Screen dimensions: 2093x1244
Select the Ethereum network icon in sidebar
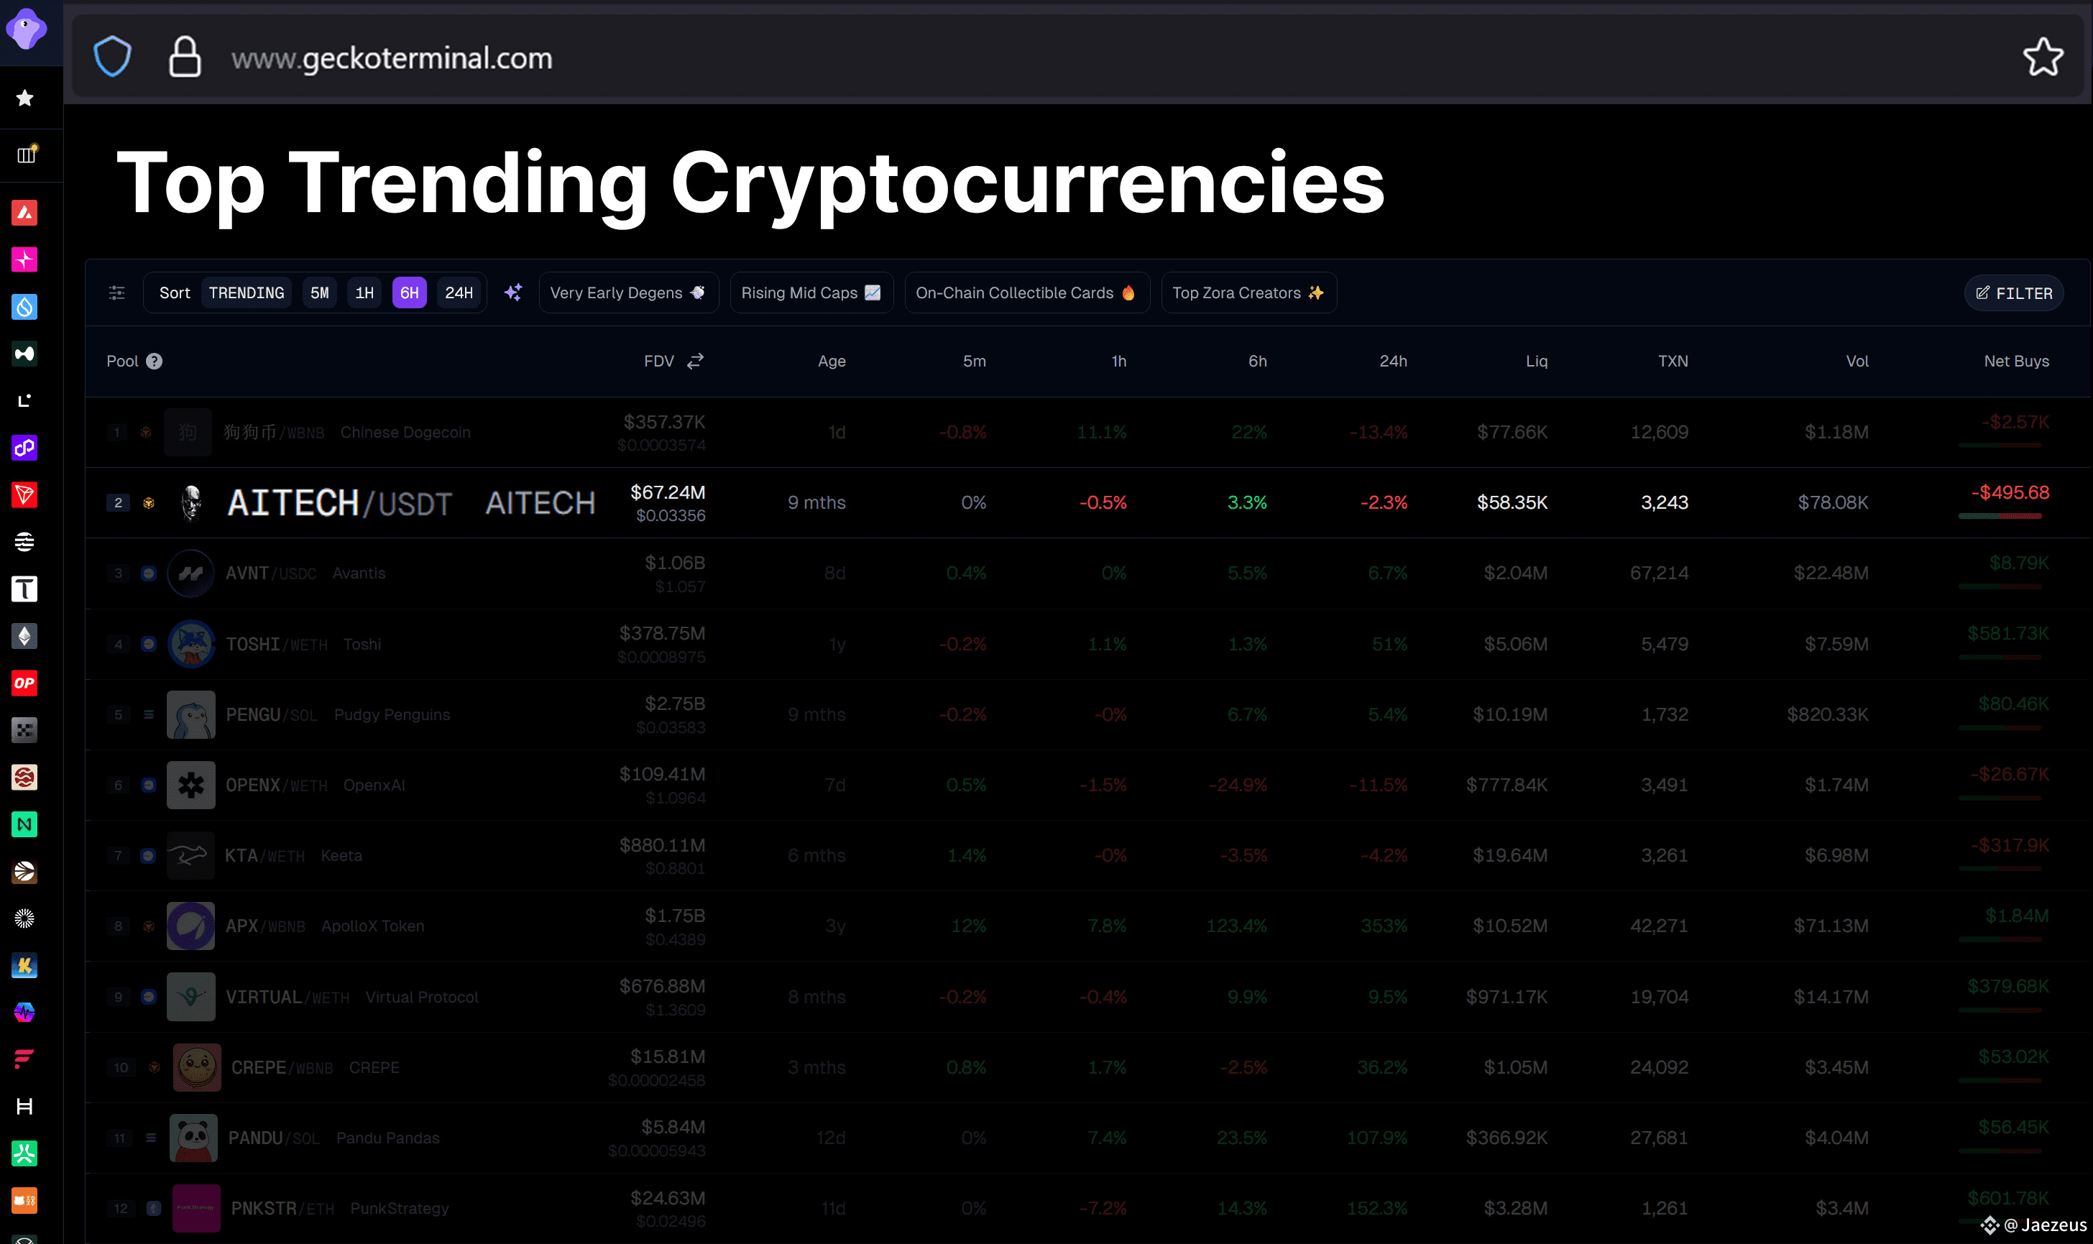click(24, 636)
